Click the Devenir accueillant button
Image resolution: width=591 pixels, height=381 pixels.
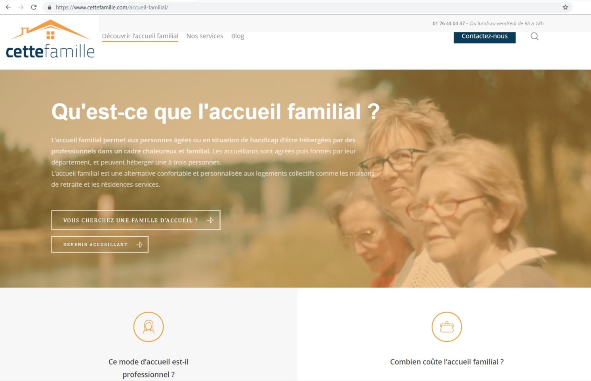pyautogui.click(x=100, y=245)
